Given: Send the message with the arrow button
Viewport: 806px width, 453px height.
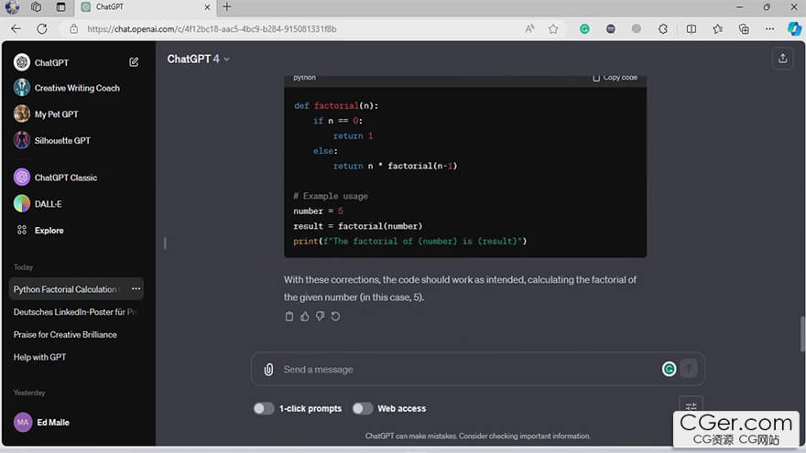Looking at the screenshot, I should pyautogui.click(x=689, y=368).
